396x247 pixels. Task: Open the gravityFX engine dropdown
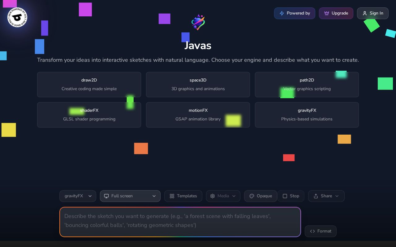[78, 196]
